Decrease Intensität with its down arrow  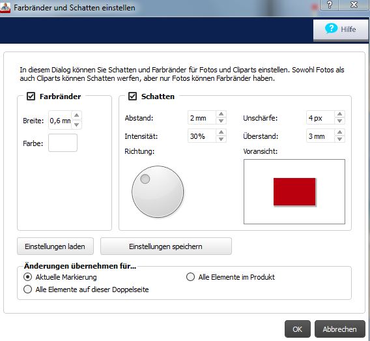coord(221,140)
